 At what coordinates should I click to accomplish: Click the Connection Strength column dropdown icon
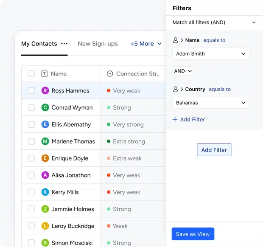pos(110,74)
